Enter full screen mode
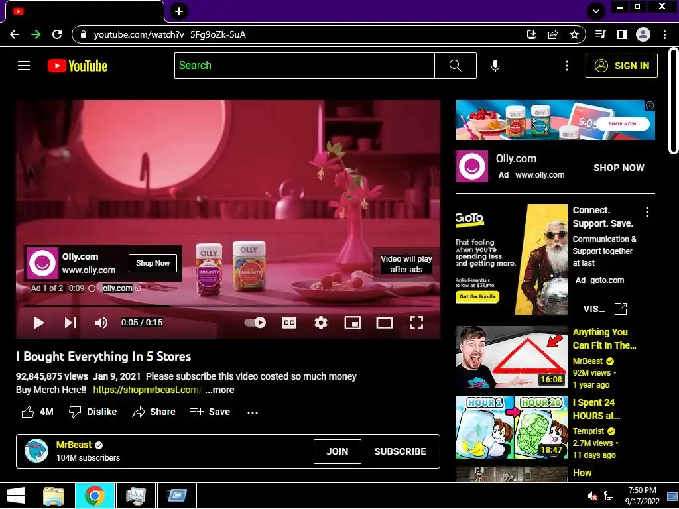This screenshot has width=679, height=509. [x=416, y=323]
